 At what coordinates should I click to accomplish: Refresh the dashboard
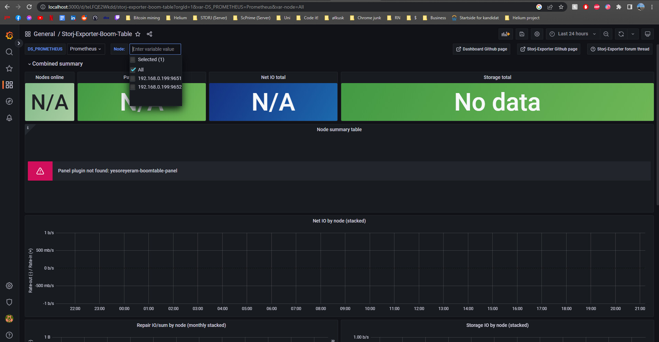(x=621, y=34)
